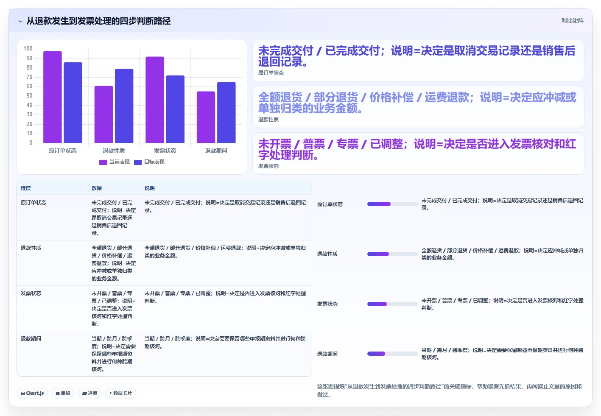Click the 发票状态 axis label under chart

click(x=165, y=151)
